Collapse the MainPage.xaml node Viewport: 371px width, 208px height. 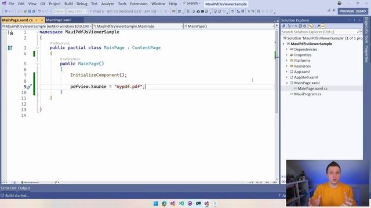[x=287, y=83]
